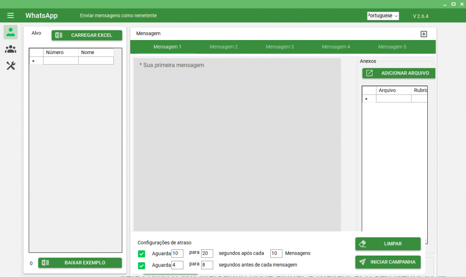Click the paper plane icon on Iniciar Campanha

[362, 262]
